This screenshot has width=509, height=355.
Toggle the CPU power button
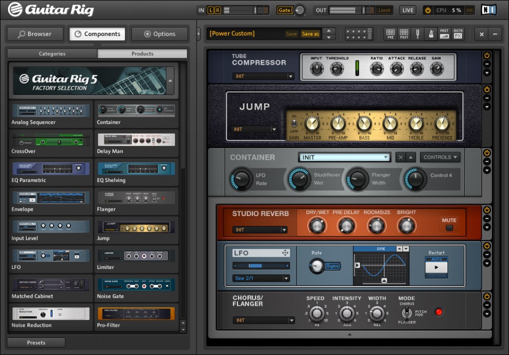(x=427, y=10)
